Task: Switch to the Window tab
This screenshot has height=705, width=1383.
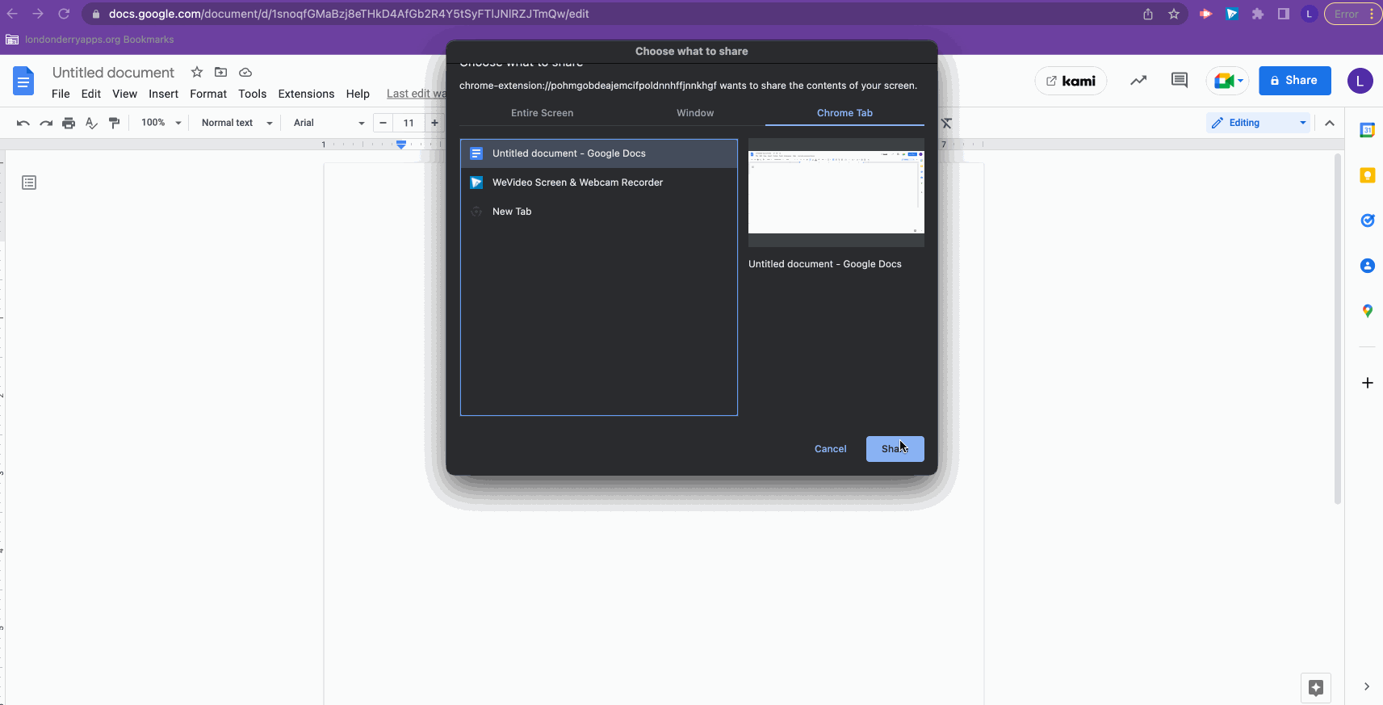Action: click(x=695, y=113)
